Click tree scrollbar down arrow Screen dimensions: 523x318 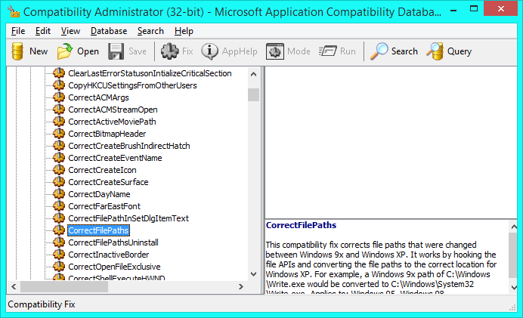pyautogui.click(x=253, y=274)
